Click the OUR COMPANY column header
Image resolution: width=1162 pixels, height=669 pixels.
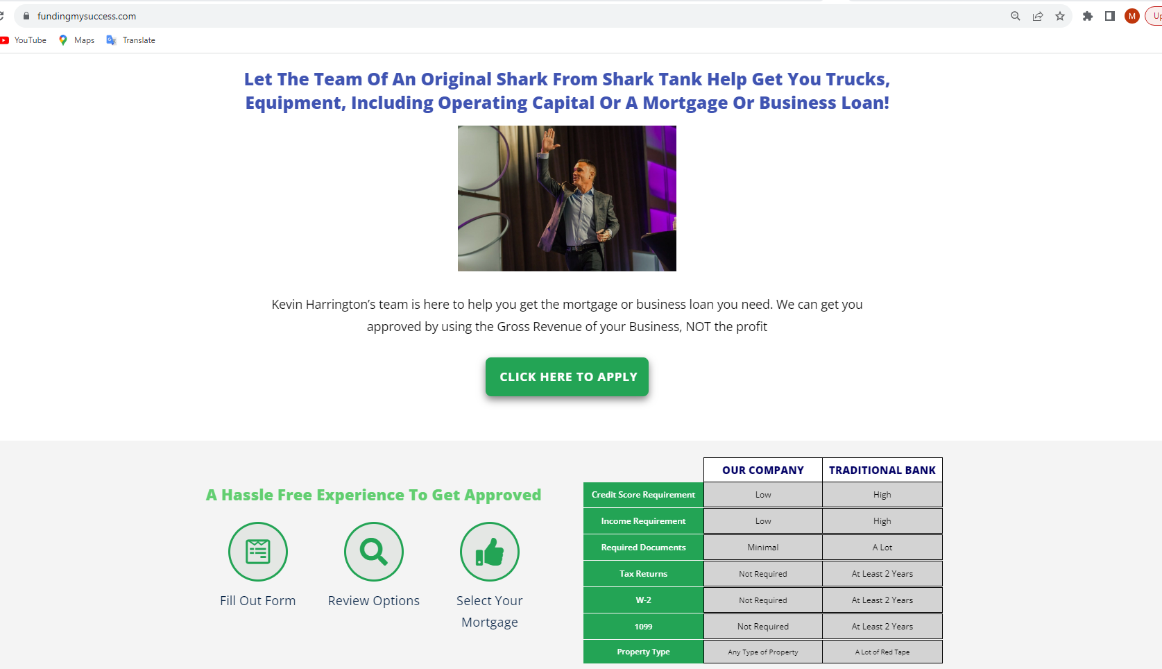point(763,470)
